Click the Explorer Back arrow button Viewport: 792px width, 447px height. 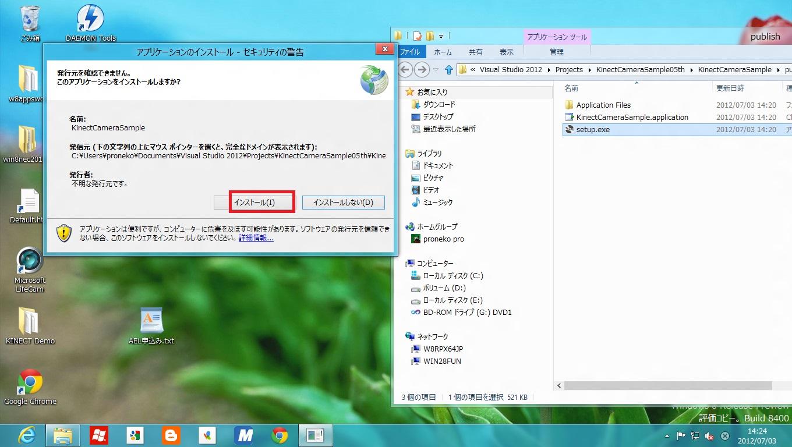click(405, 70)
